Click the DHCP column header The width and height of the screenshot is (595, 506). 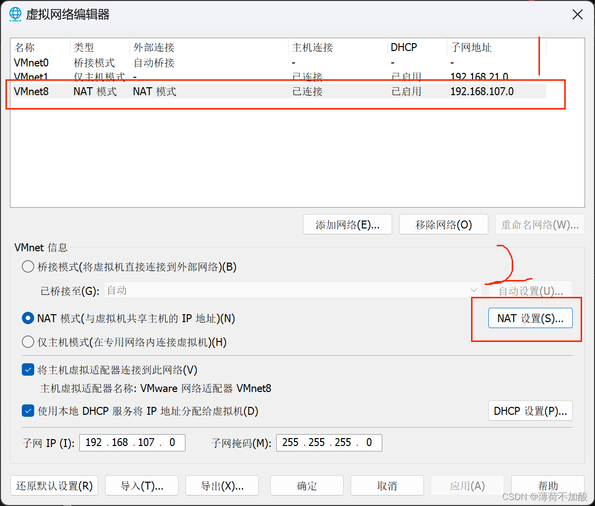click(417, 47)
